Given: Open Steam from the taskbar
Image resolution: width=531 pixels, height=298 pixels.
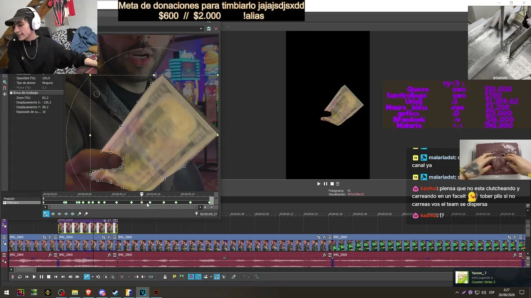Looking at the screenshot, I should tap(115, 293).
